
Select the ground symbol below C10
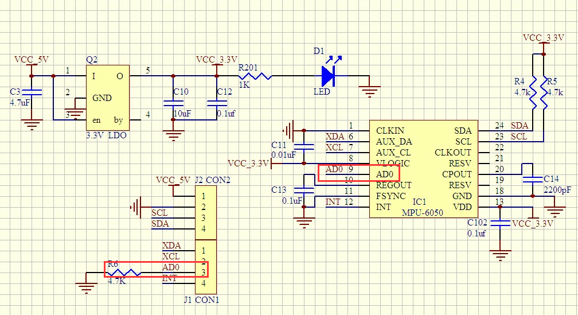(x=173, y=135)
